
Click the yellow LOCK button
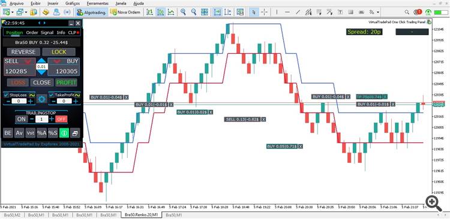[x=59, y=52]
